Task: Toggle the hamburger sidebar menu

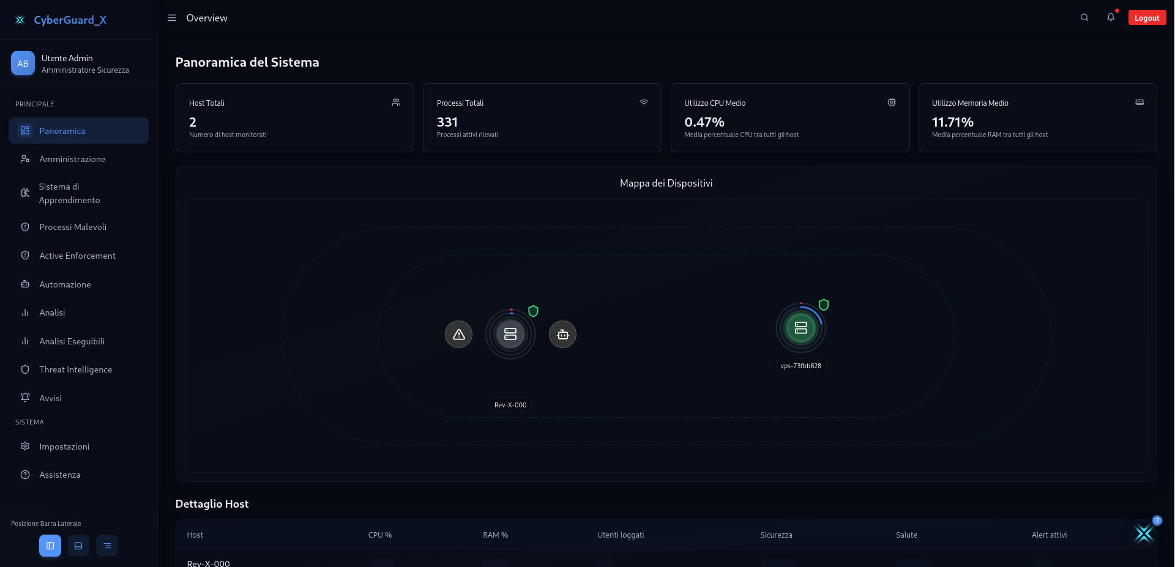Action: [x=172, y=18]
